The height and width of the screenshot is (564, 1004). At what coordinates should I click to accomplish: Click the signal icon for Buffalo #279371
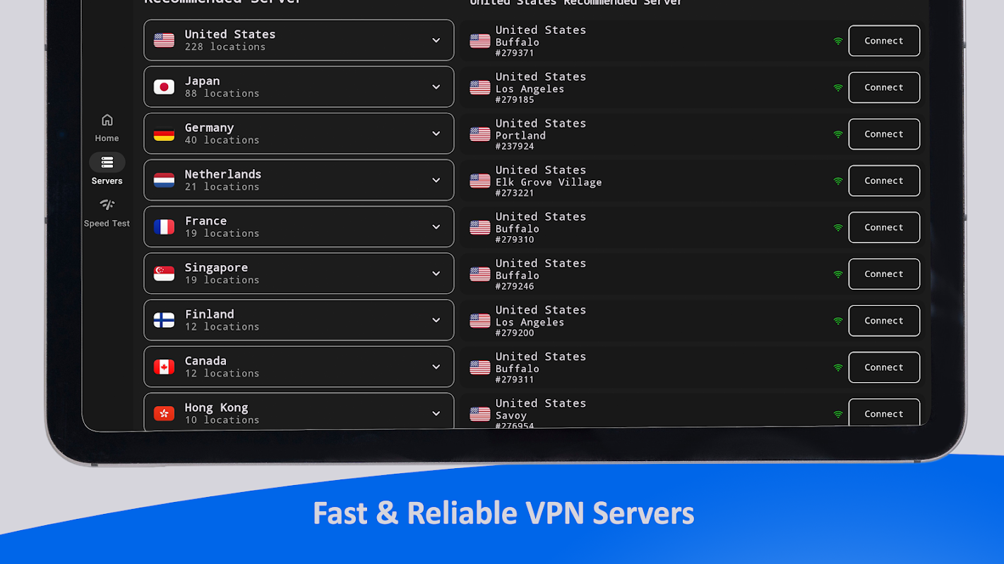(x=838, y=42)
